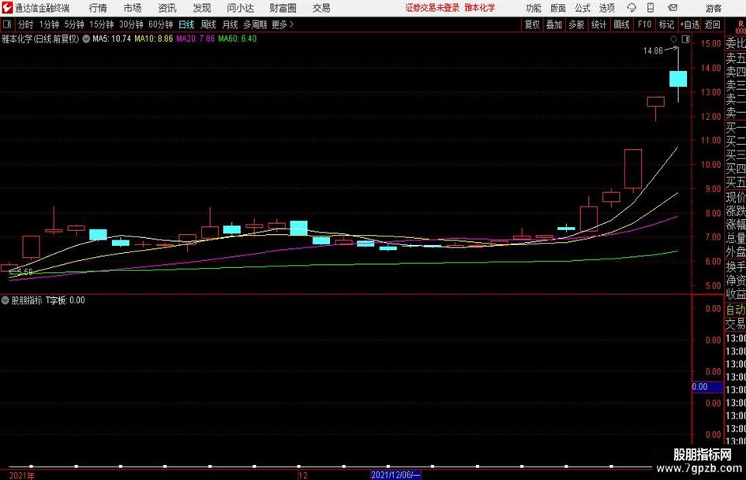Screen dimensions: 746x480
Task: Click the customer service headset icon
Action: pyautogui.click(x=632, y=8)
